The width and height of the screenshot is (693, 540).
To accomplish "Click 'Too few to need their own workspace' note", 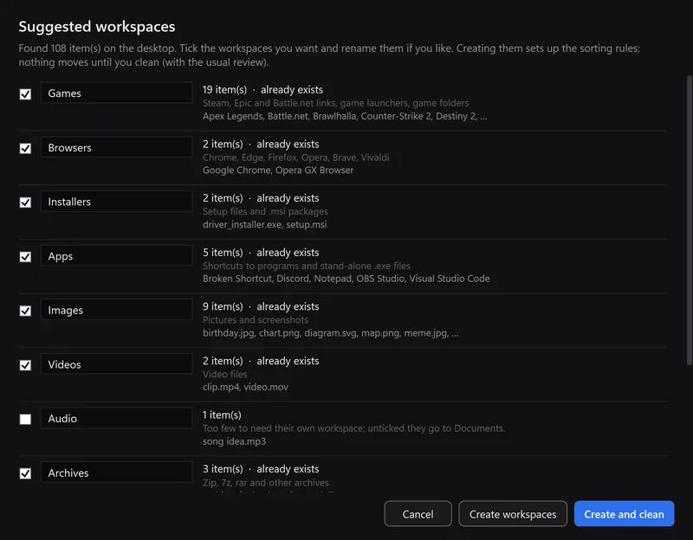I will 353,428.
